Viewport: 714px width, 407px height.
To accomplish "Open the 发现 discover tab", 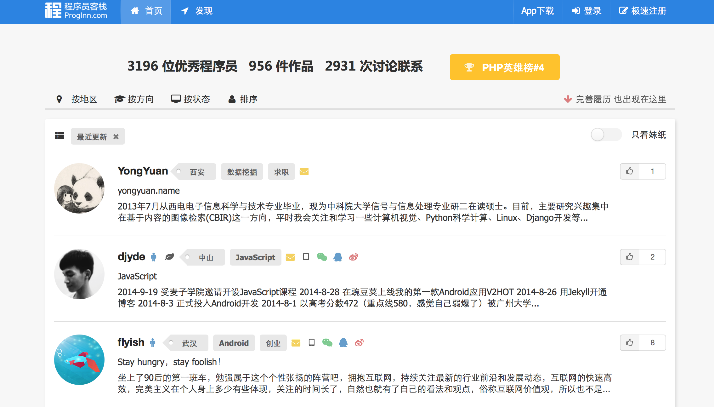I will (x=196, y=11).
